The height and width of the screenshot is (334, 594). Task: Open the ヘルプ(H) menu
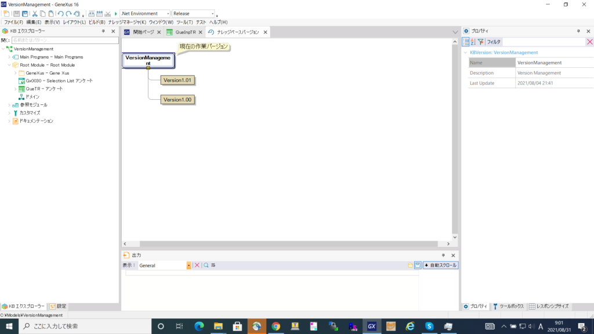coord(218,23)
